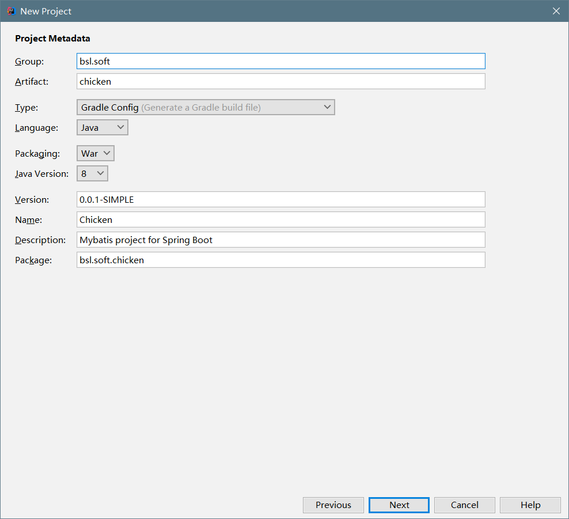Focus the Group field containing bsl.soft
This screenshot has width=569, height=519.
coord(280,61)
